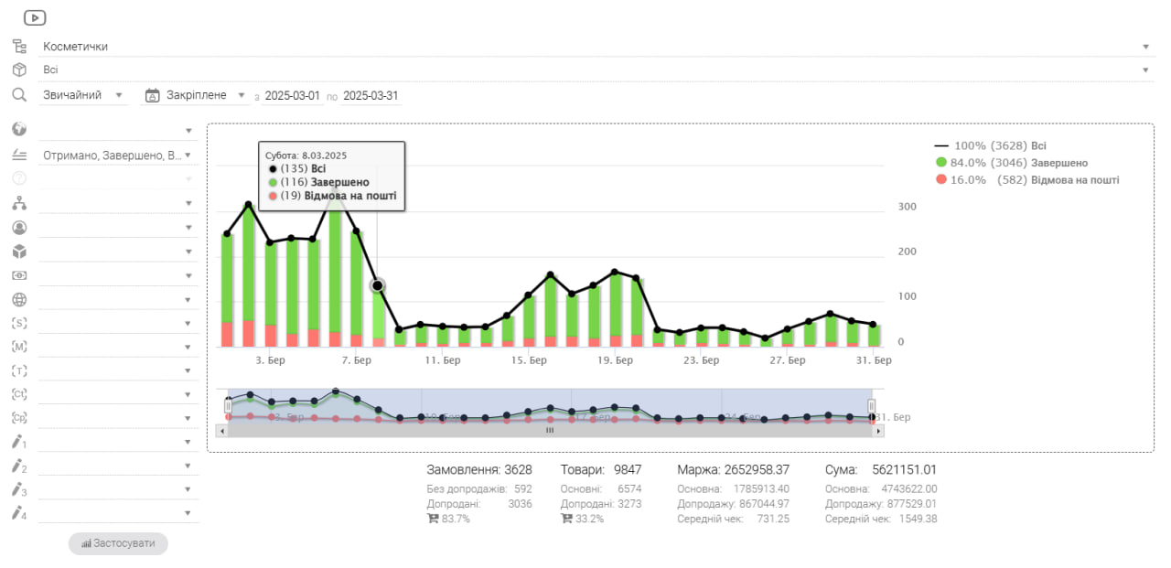Expand the status filter with Отримано, Завершено
Image resolution: width=1171 pixels, height=568 pixels.
[x=119, y=155]
